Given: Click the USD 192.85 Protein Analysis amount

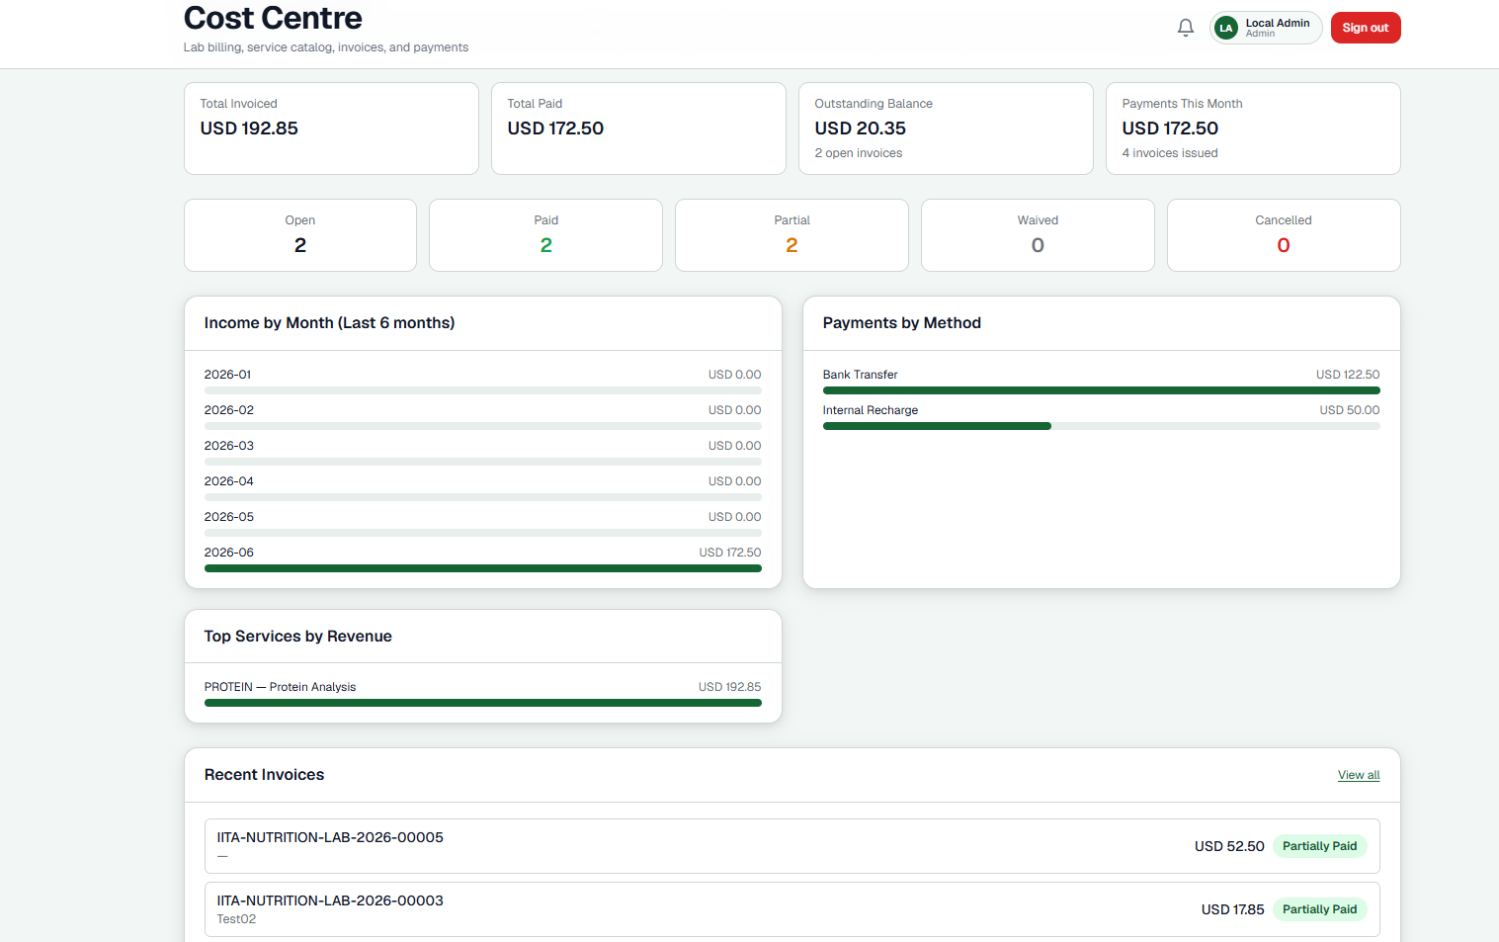Looking at the screenshot, I should click(730, 687).
